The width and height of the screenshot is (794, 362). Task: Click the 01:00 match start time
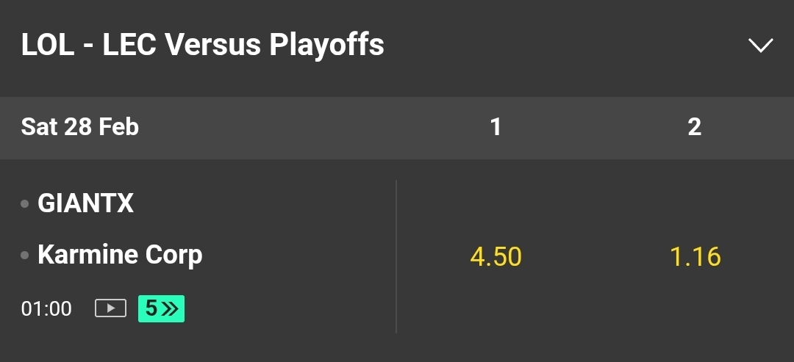[46, 308]
